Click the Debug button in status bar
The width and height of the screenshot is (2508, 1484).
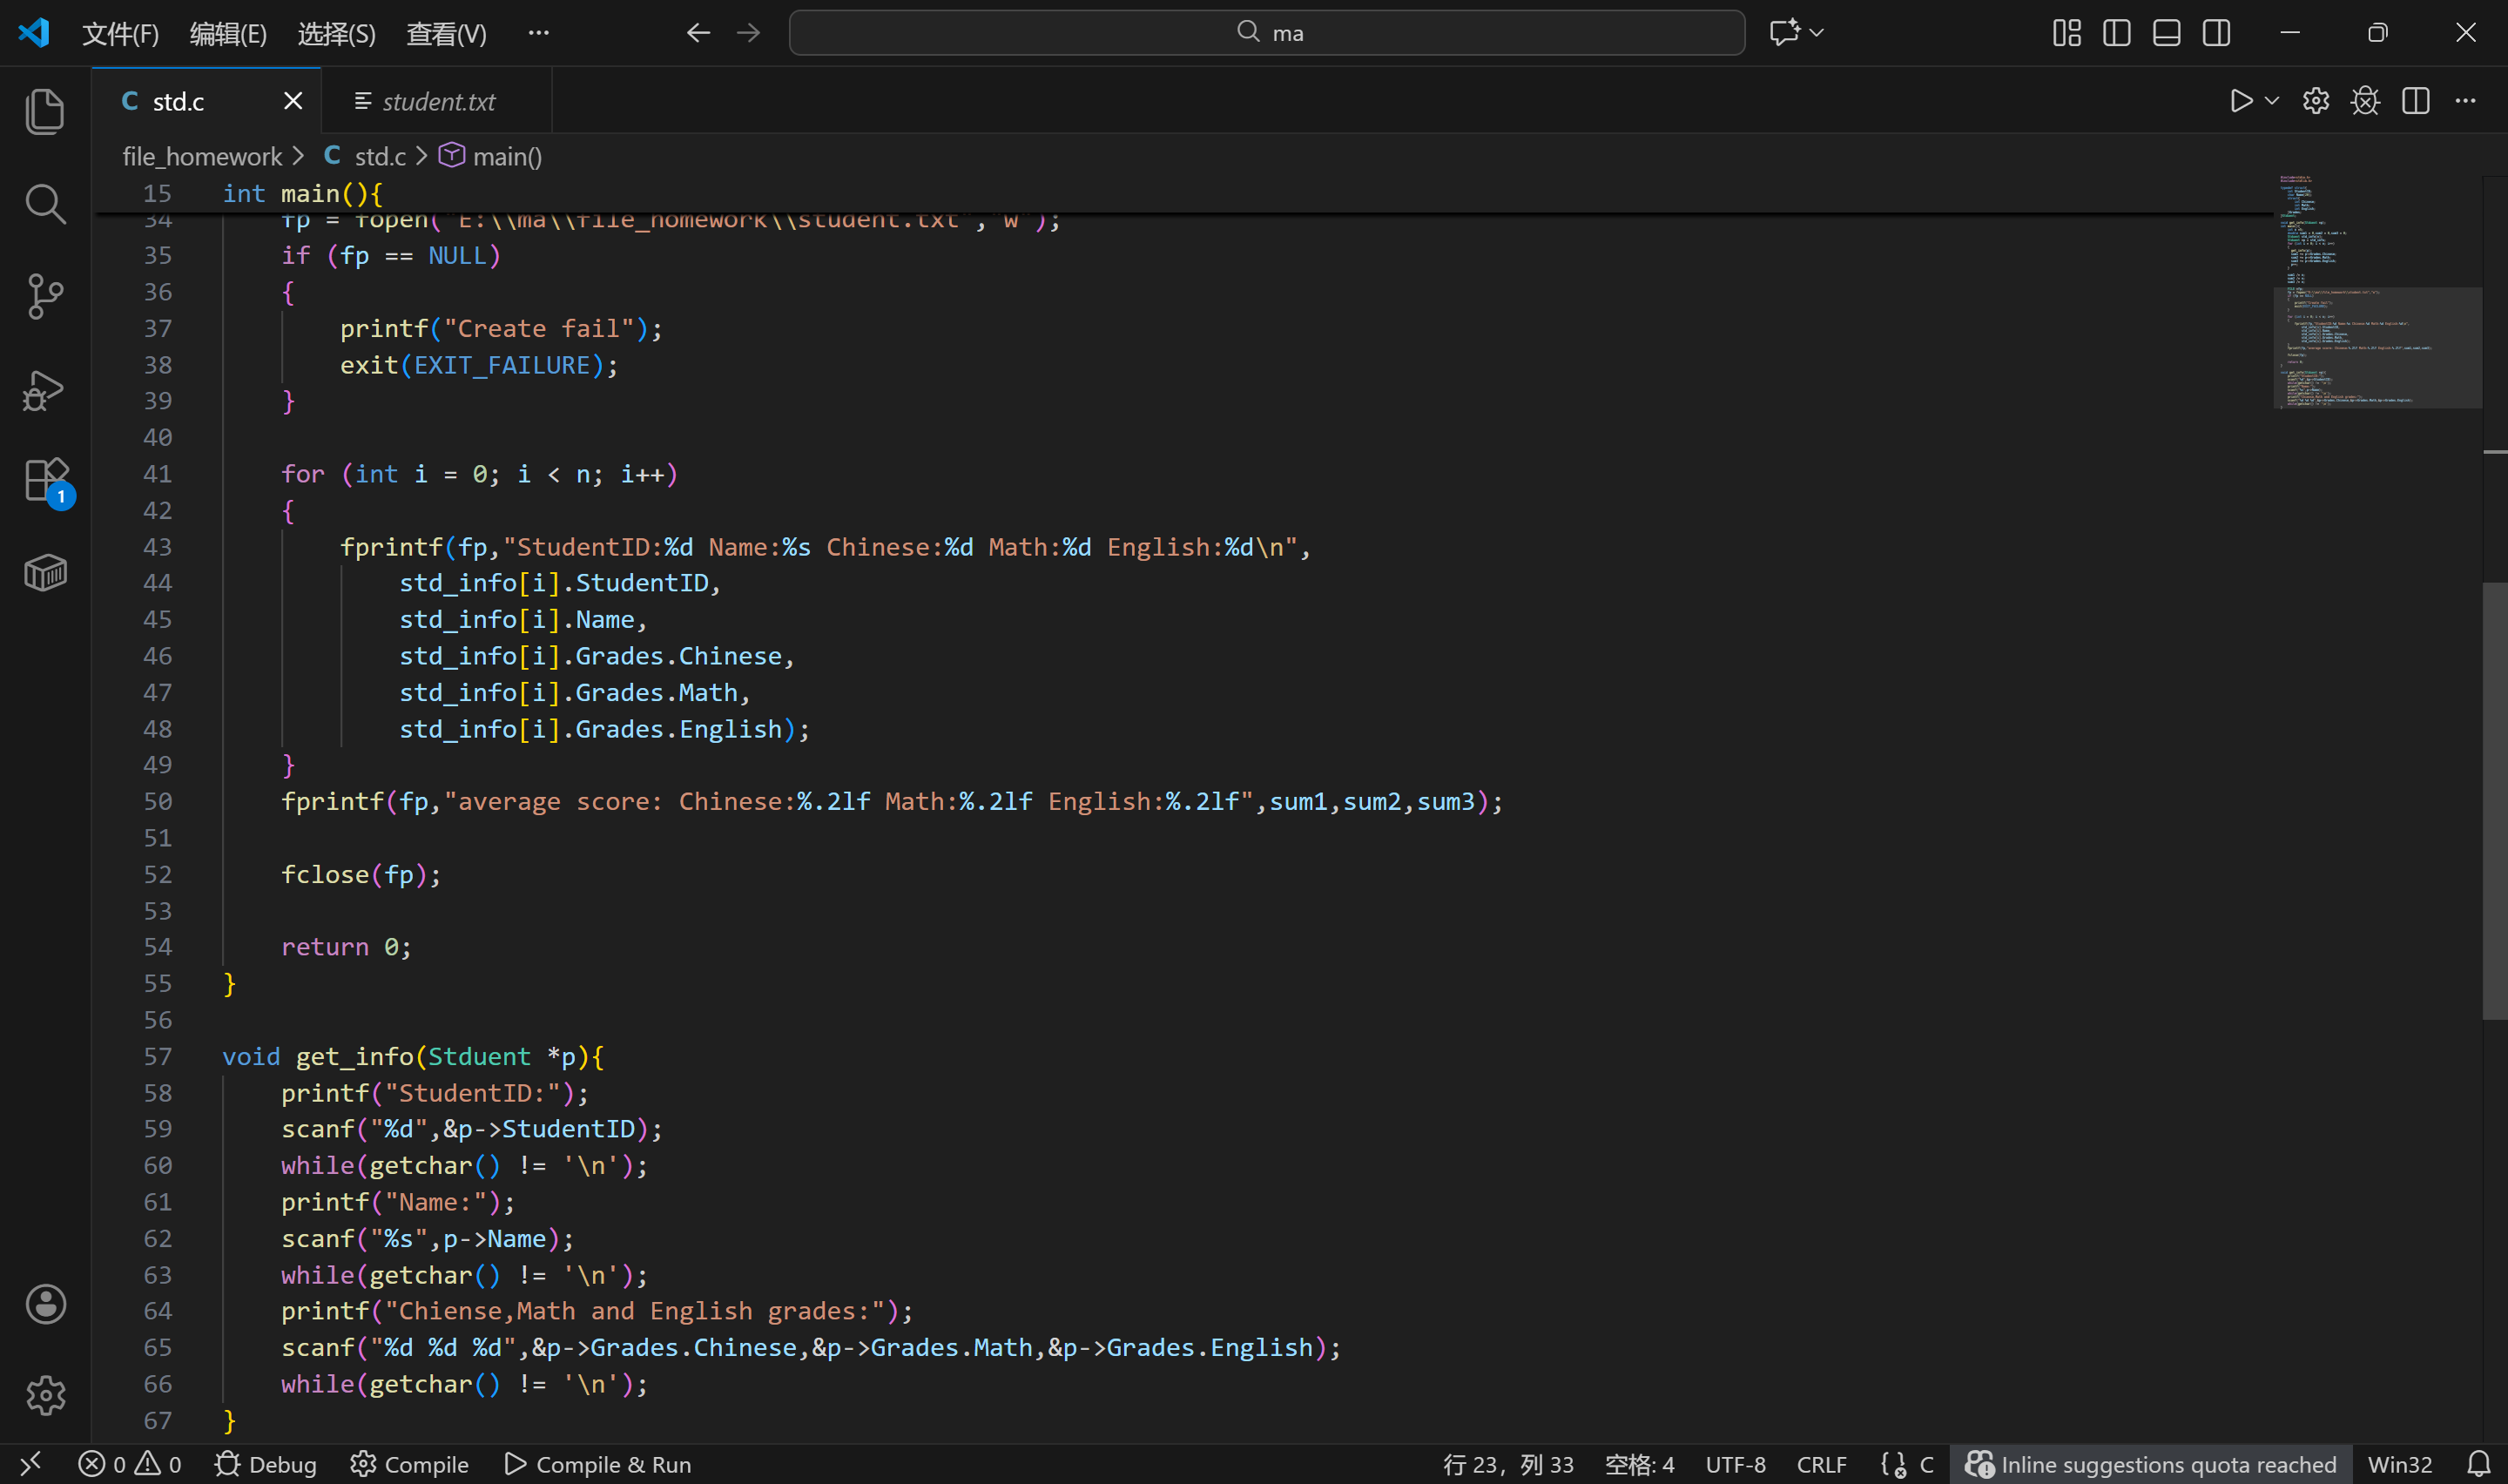click(x=266, y=1464)
